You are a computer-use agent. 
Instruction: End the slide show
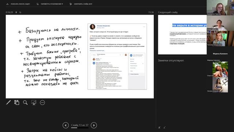pyautogui.click(x=81, y=4)
